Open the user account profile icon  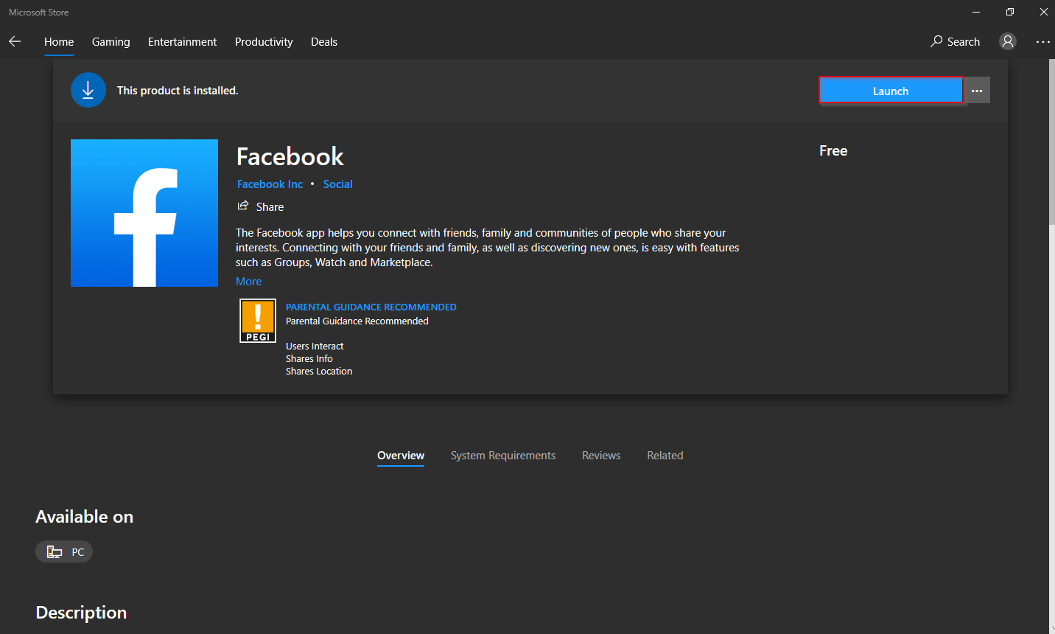pyautogui.click(x=1007, y=41)
